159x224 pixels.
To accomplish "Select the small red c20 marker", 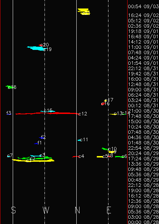I will pyautogui.click(x=40, y=45).
